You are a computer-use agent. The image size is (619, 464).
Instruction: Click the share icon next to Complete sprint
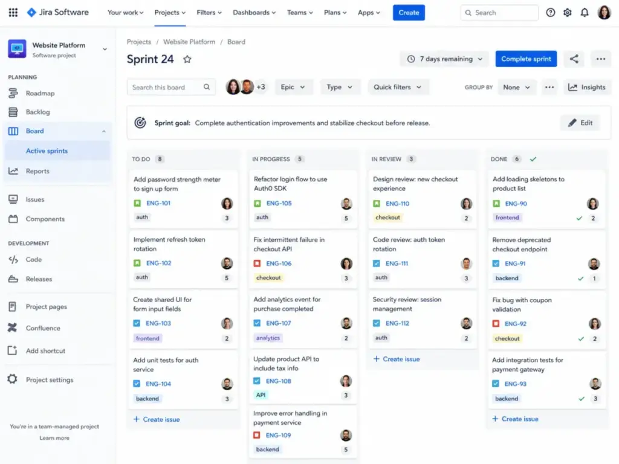click(x=574, y=59)
